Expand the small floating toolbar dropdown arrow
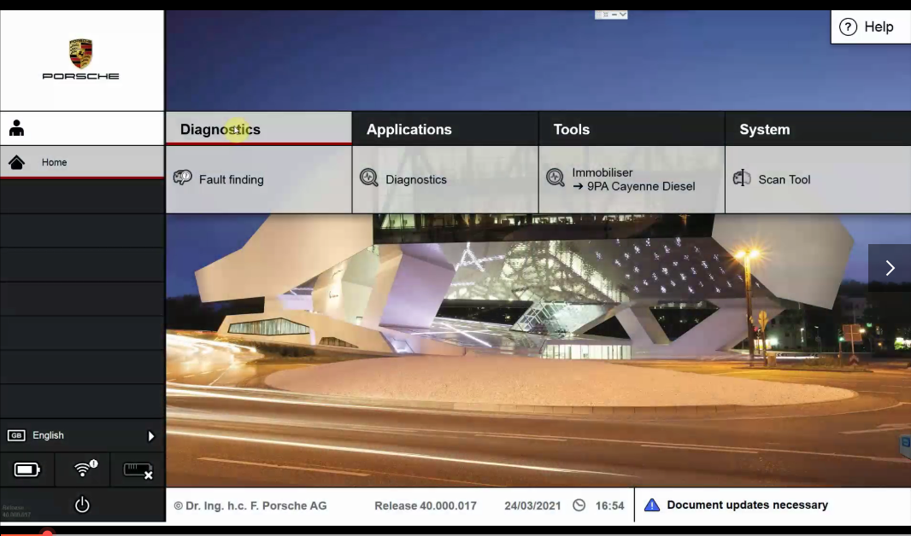This screenshot has height=536, width=911. pyautogui.click(x=622, y=15)
